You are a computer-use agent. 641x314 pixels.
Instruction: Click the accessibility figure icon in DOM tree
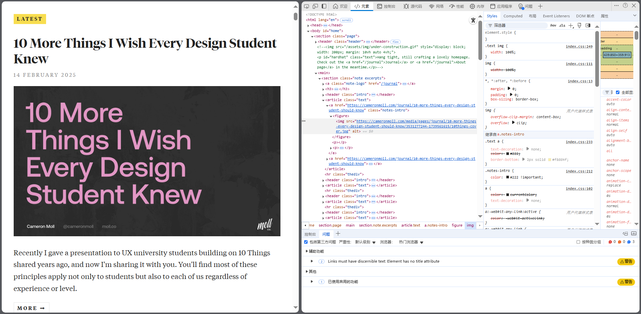(x=473, y=20)
